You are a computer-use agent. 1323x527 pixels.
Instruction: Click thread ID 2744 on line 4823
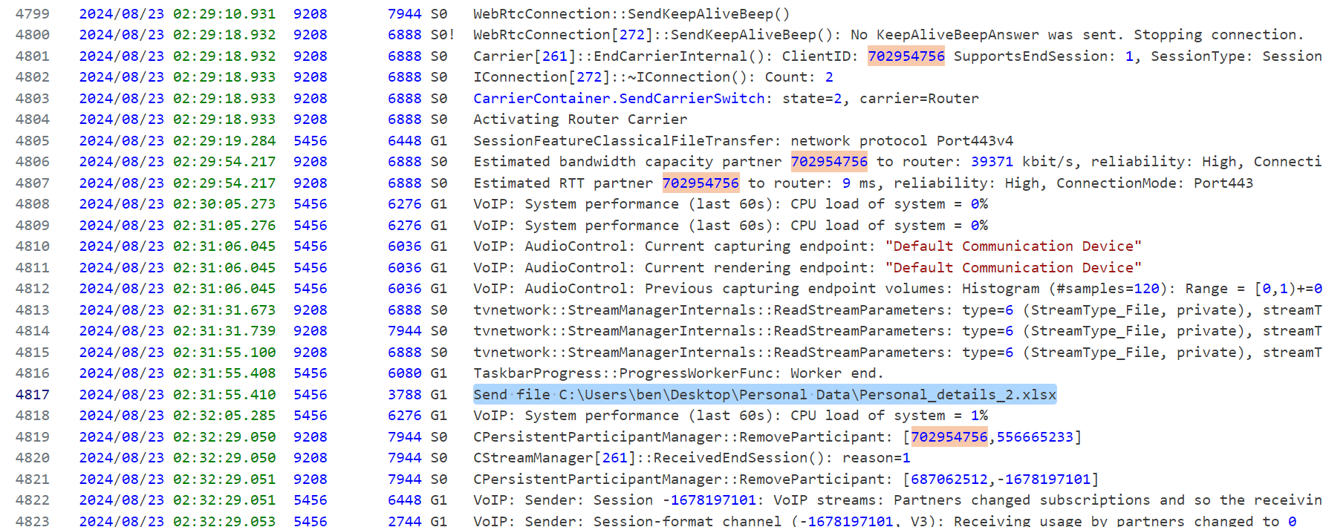click(405, 521)
